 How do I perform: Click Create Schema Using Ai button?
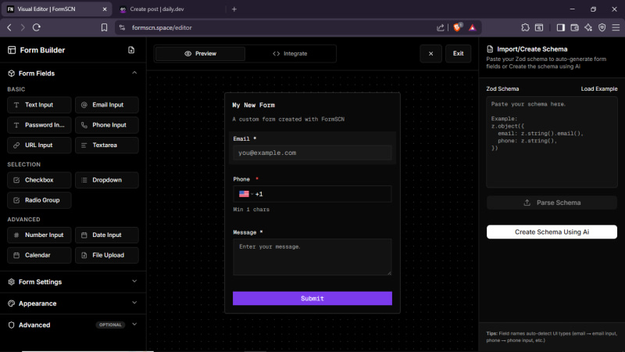[552, 232]
